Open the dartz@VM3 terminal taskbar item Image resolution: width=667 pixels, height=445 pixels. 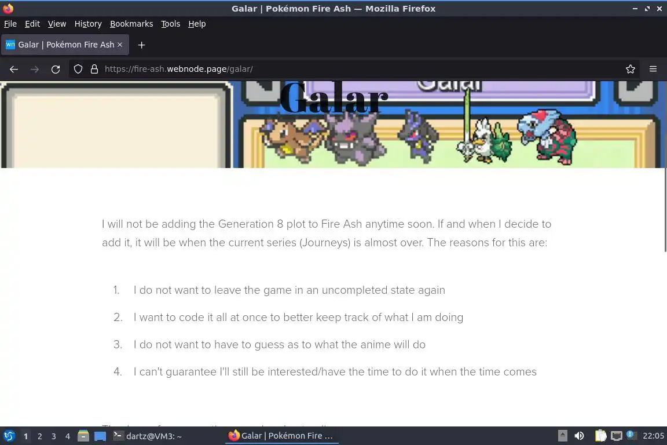coord(148,436)
